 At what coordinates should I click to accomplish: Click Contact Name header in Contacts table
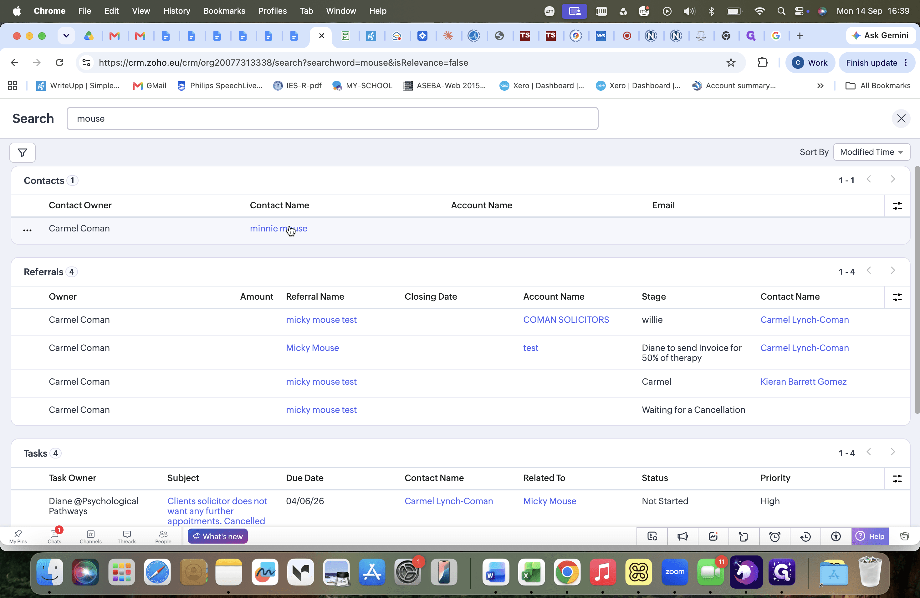coord(279,205)
